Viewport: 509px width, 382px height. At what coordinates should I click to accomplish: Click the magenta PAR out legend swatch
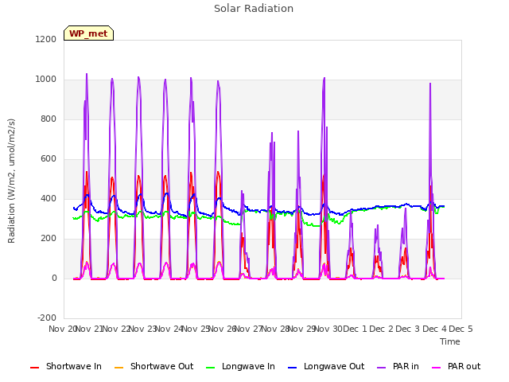437,368
